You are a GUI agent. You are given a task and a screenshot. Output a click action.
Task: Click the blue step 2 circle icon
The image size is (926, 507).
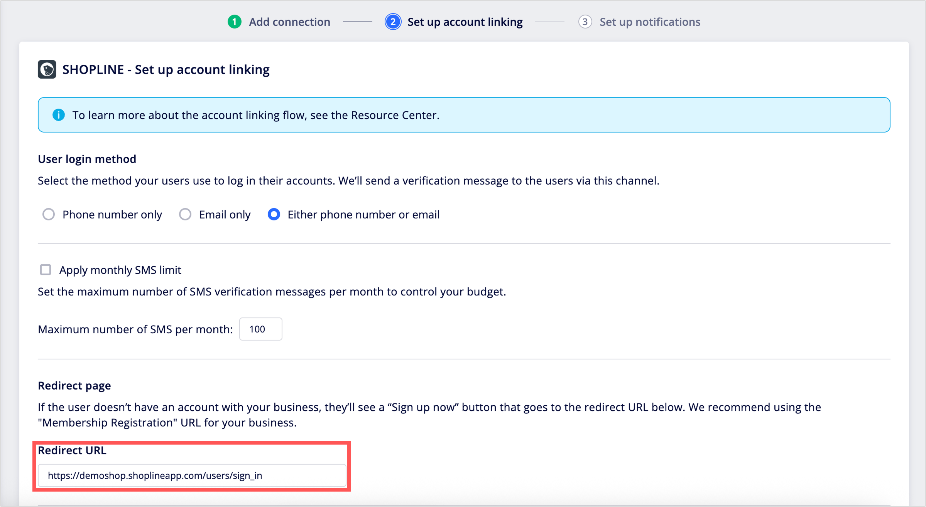[x=393, y=22]
